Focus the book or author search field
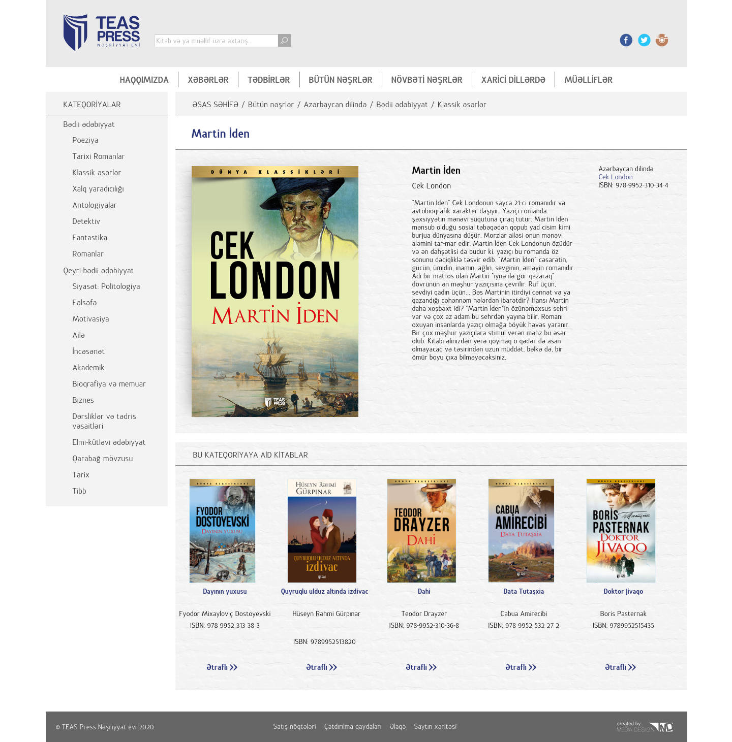Image resolution: width=732 pixels, height=742 pixels. click(x=217, y=41)
